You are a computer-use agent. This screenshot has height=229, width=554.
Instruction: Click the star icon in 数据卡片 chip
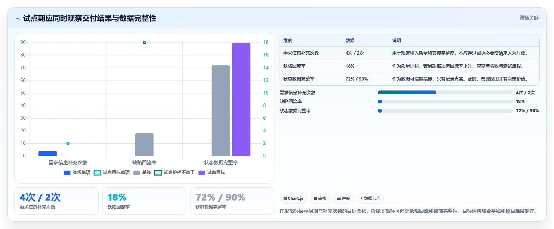(361, 198)
